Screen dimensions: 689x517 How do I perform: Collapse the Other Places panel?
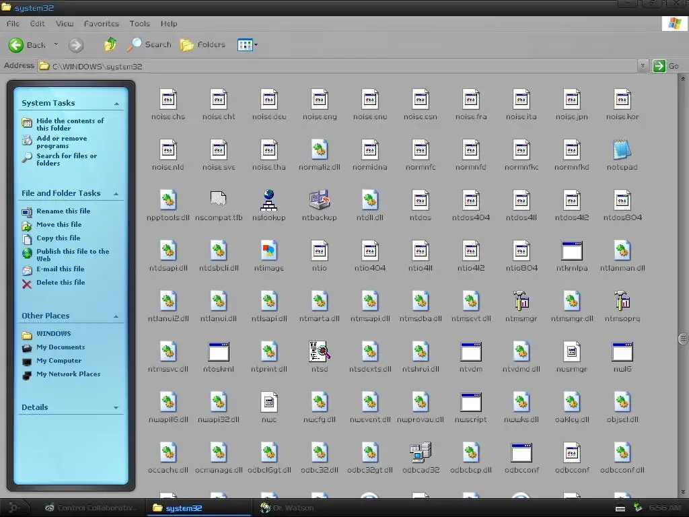[x=116, y=316]
